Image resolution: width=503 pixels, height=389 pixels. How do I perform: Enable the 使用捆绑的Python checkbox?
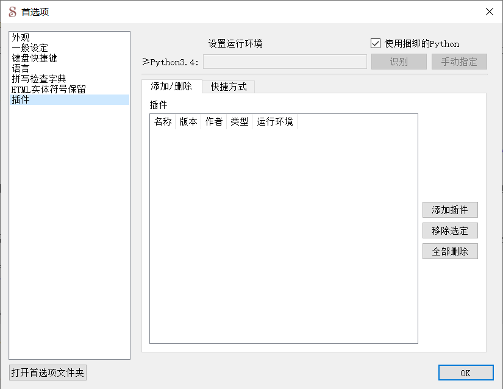pos(375,43)
